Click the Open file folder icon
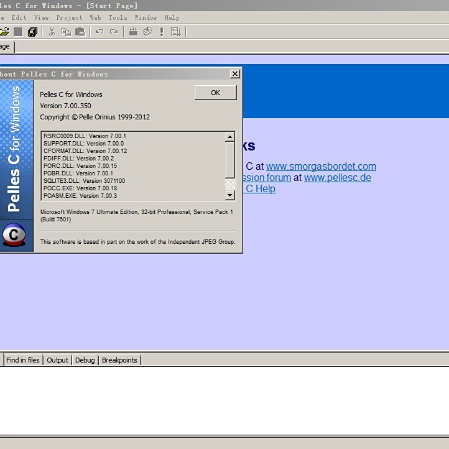Viewport: 449px width, 449px height. pyautogui.click(x=4, y=32)
